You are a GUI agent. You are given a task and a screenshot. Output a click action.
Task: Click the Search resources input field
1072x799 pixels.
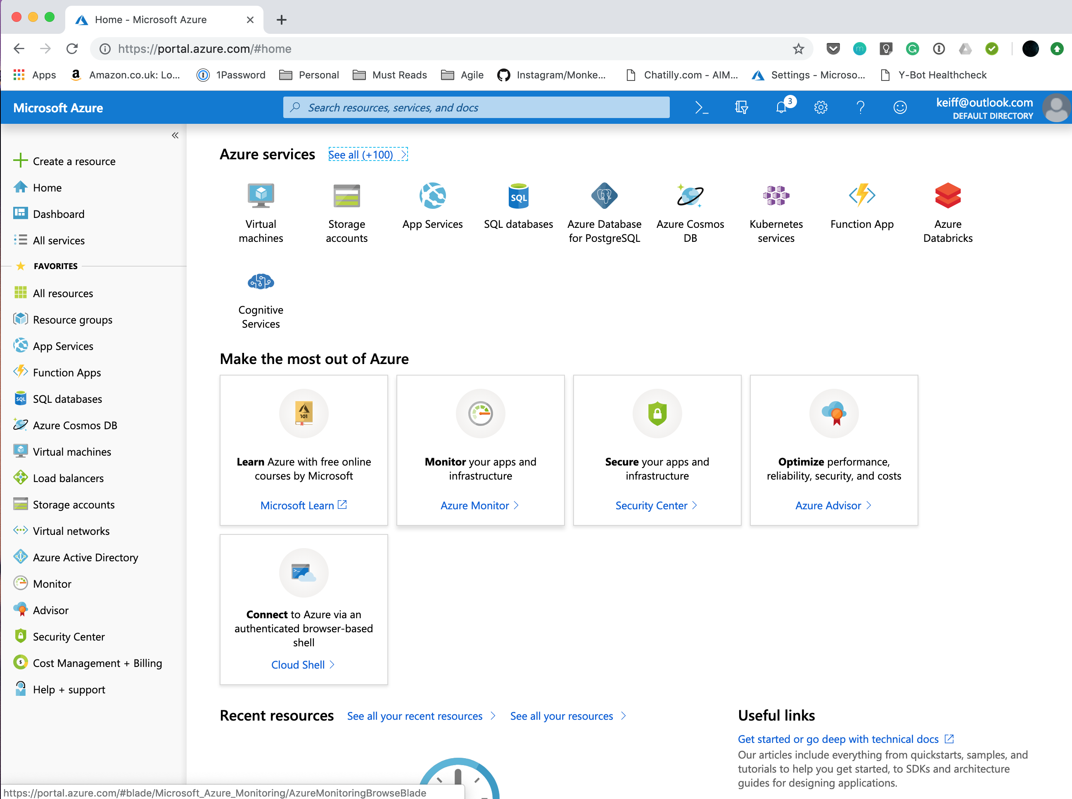click(x=476, y=107)
